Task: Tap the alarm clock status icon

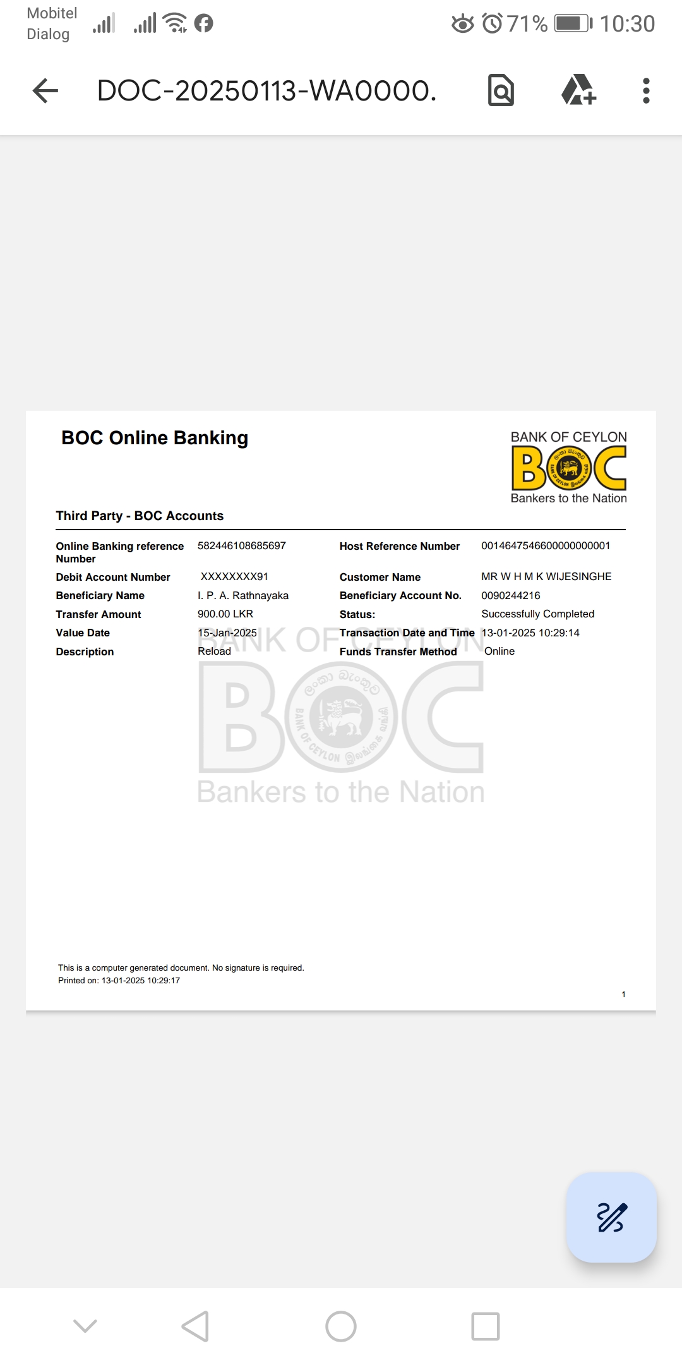Action: click(492, 23)
